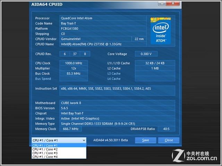The width and height of the screenshot is (222, 166).
Task: Click the Save button
Action: tap(146, 140)
